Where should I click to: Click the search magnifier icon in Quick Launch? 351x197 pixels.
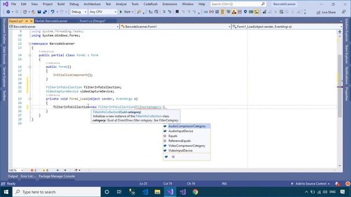click(x=263, y=4)
